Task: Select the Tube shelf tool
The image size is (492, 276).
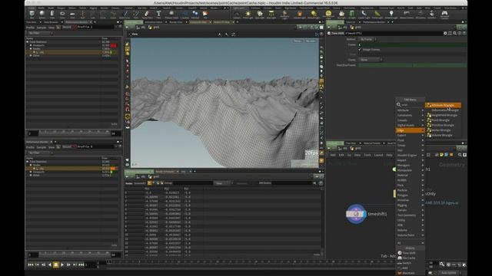Action: pos(52,14)
